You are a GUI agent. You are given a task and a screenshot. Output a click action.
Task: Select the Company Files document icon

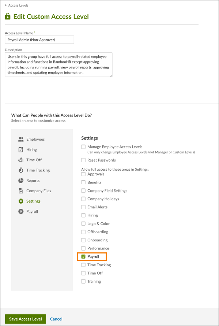(x=21, y=191)
